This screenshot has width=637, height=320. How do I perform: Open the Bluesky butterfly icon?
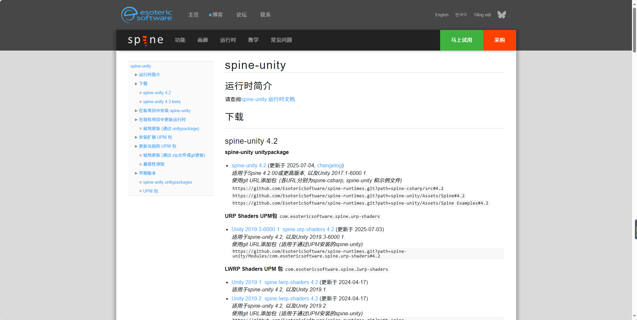(x=502, y=15)
